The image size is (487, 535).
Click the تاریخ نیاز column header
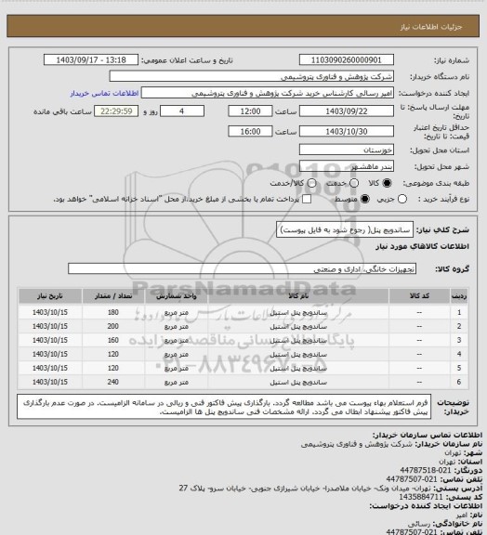50,296
